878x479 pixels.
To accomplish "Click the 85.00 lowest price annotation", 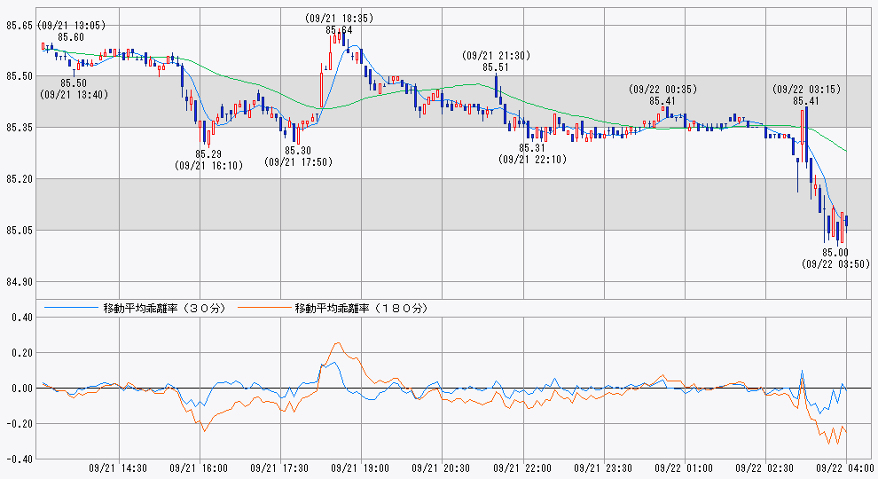I will [835, 253].
